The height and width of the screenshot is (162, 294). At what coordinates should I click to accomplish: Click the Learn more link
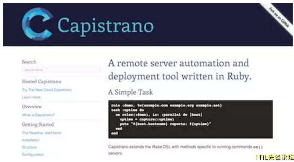click(x=31, y=97)
